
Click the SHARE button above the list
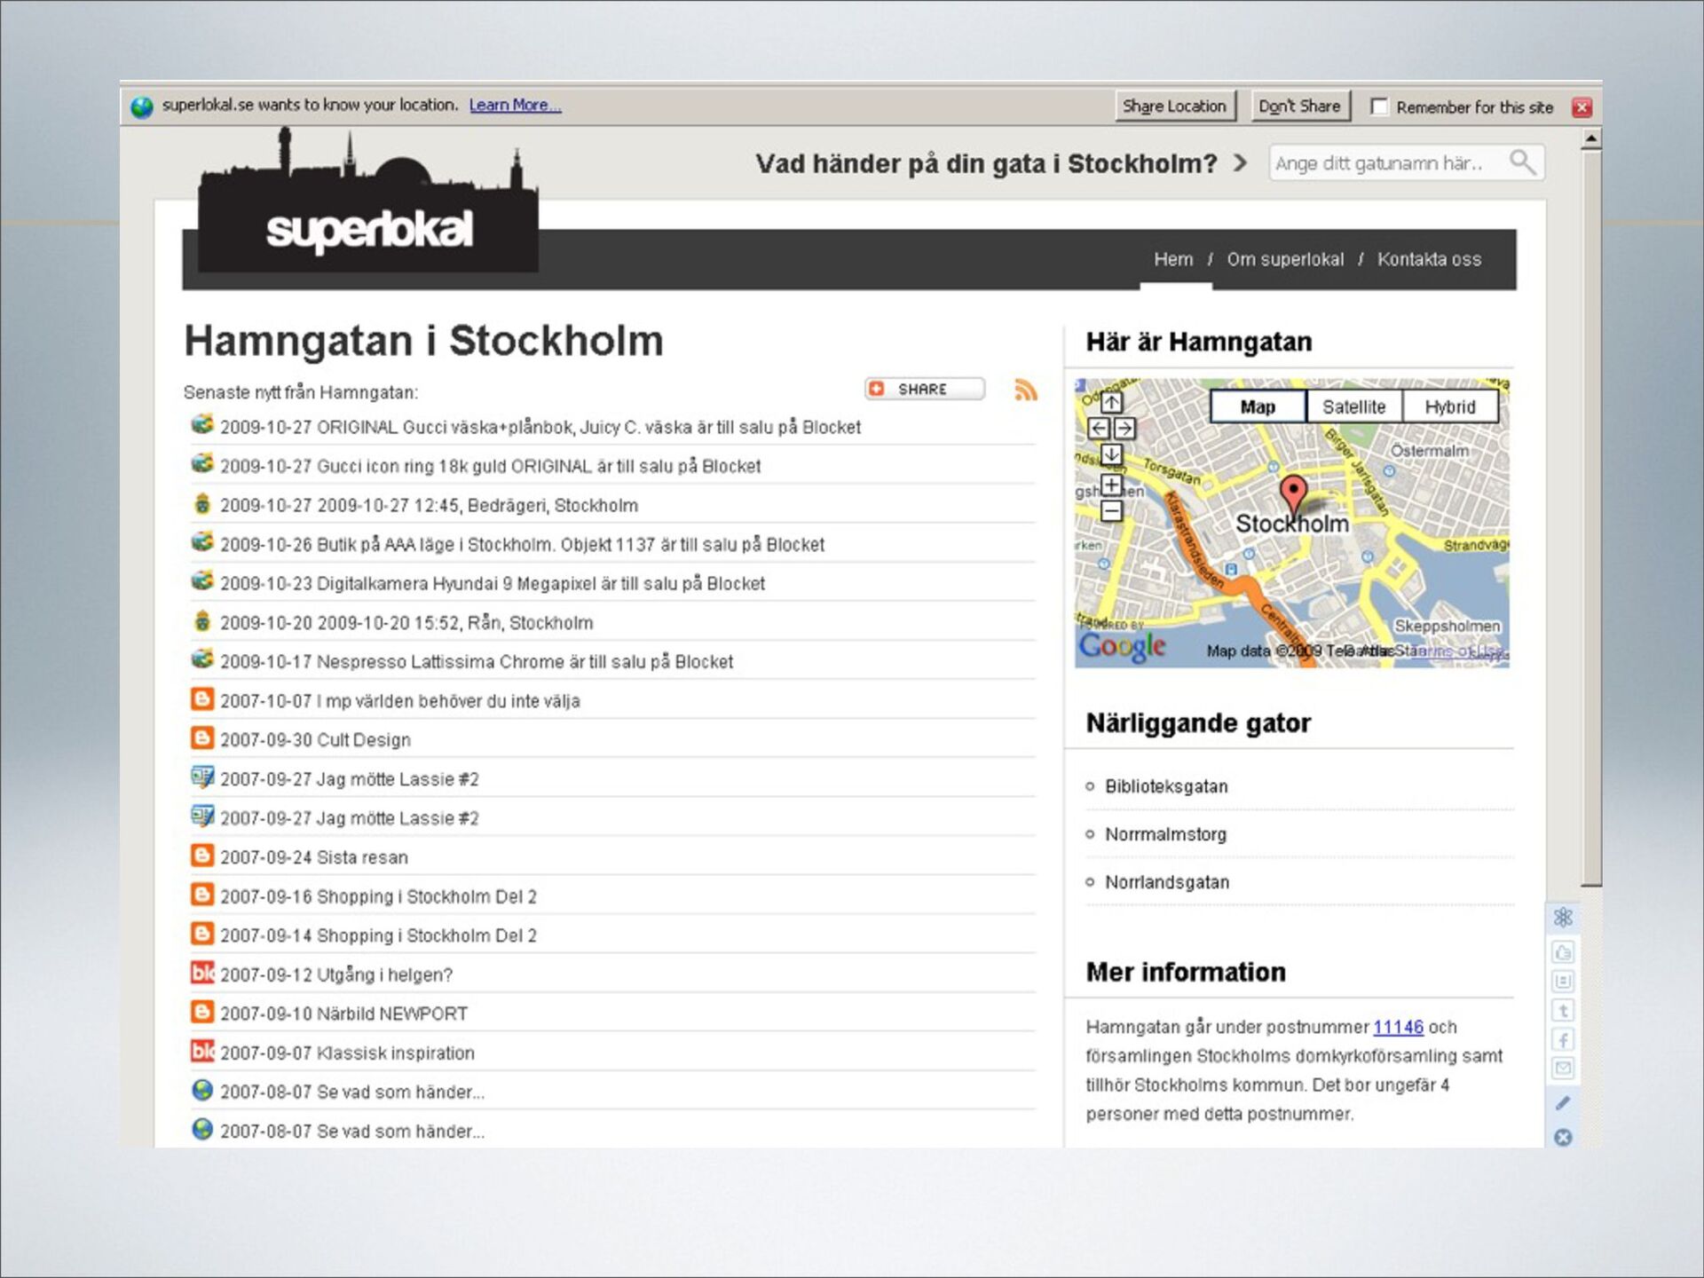[x=925, y=389]
